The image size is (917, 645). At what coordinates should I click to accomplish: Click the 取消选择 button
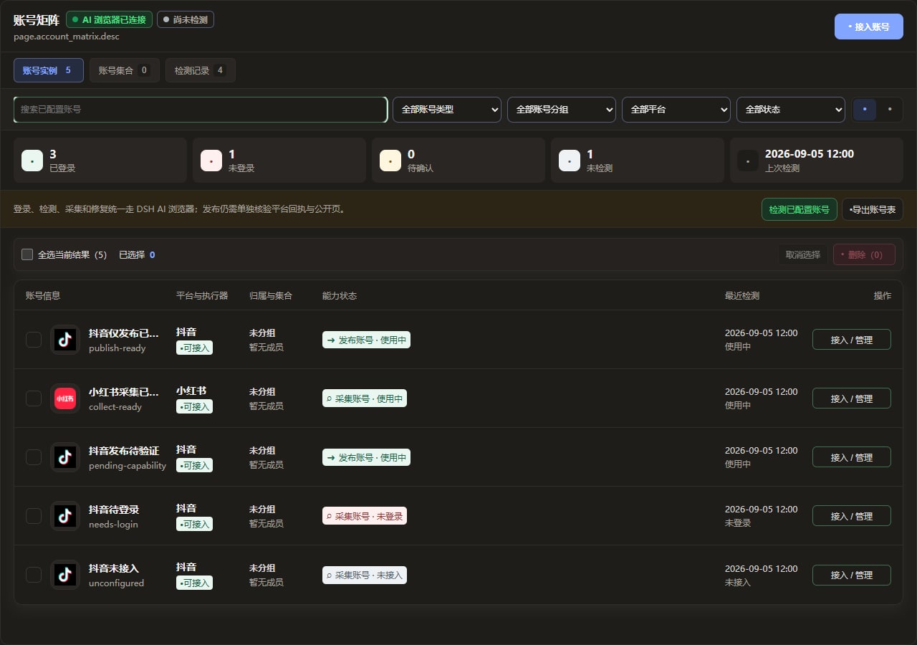803,254
